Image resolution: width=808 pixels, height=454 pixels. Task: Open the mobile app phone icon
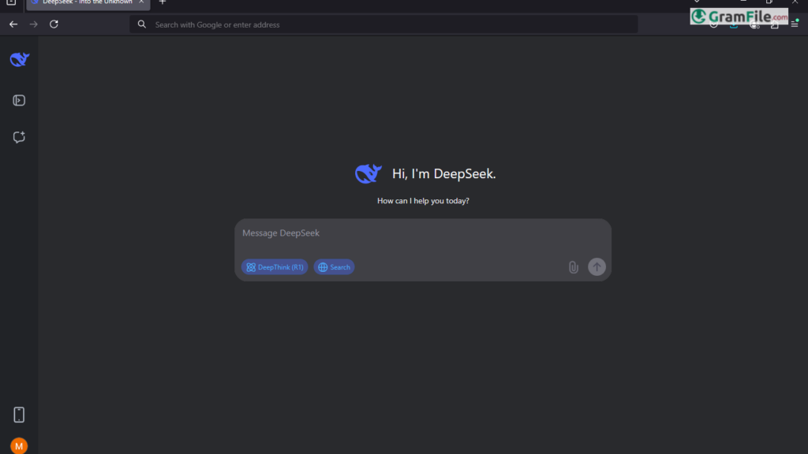tap(19, 415)
